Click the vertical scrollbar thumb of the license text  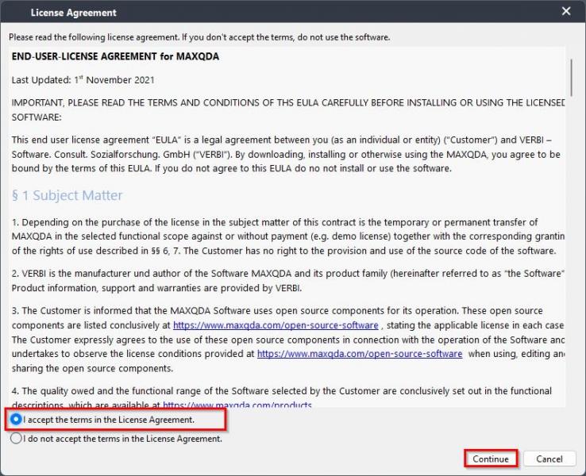[571, 76]
